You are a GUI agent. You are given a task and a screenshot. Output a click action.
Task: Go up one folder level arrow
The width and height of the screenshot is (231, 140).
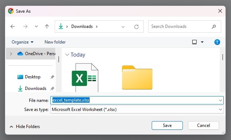pyautogui.click(x=47, y=26)
